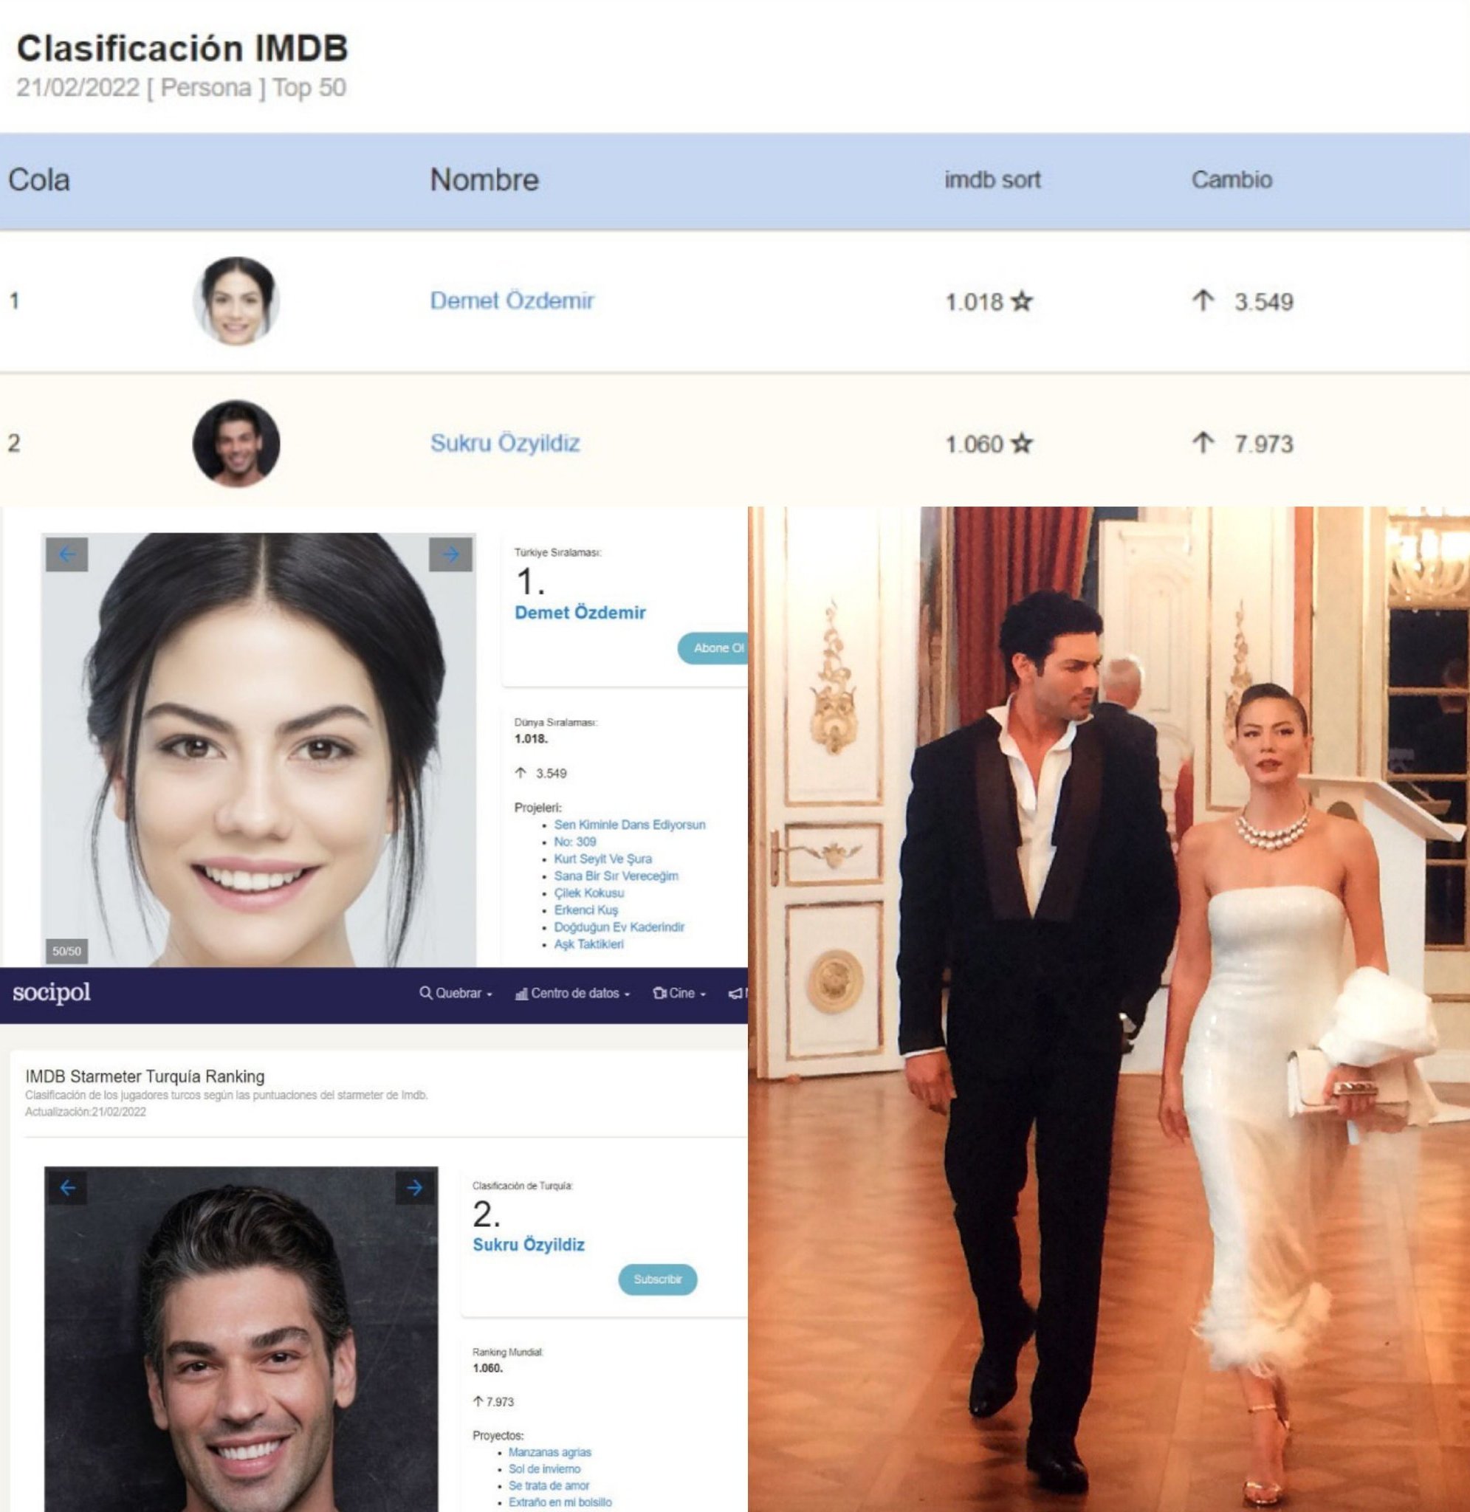Click the Cambio column header
This screenshot has height=1512, width=1470.
tap(1232, 180)
